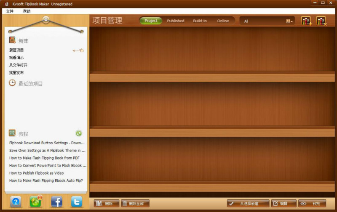
Task: Open the 帮助 menu
Action: pyautogui.click(x=27, y=11)
